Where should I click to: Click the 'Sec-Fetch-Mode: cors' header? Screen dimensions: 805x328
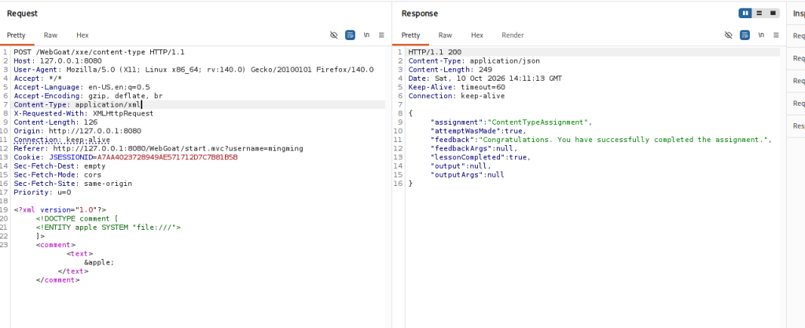coord(57,175)
